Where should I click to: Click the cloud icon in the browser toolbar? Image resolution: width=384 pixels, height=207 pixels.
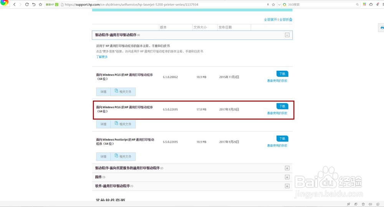(371, 4)
